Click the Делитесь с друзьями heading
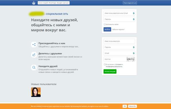 [x=50, y=53]
